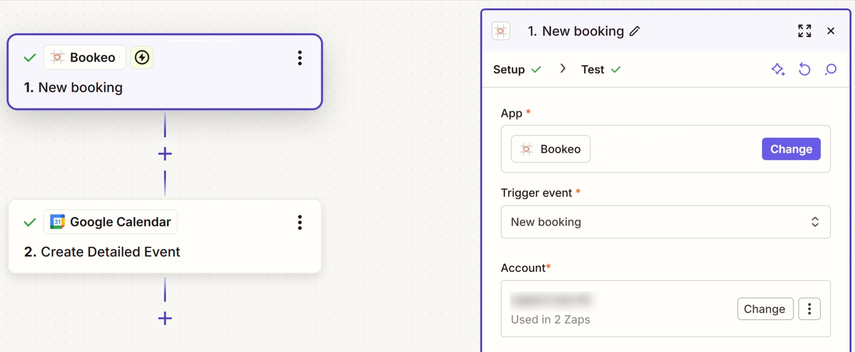This screenshot has width=855, height=352.
Task: Switch to the Test tab
Action: click(x=601, y=70)
